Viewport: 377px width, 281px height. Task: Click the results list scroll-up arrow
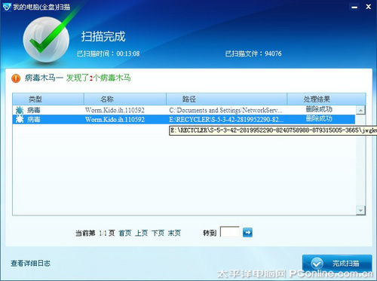click(360, 110)
